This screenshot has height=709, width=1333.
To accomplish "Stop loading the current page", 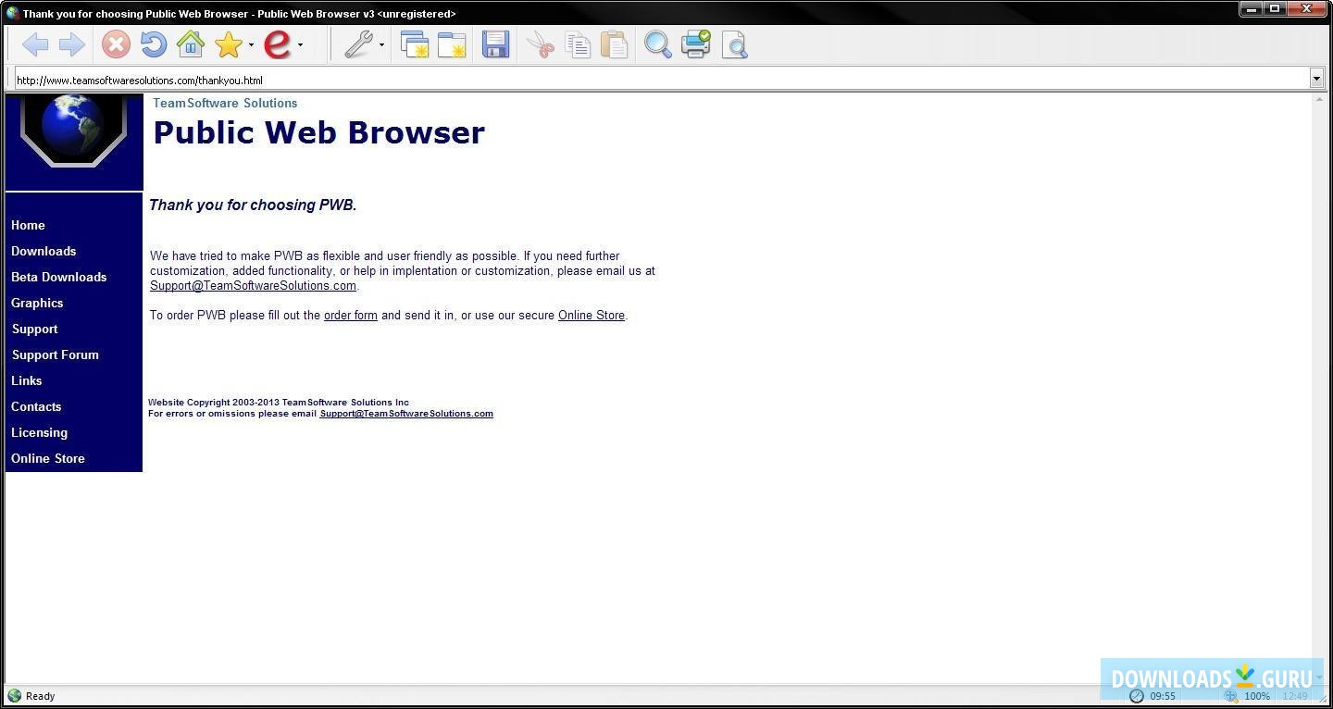I will pos(115,44).
